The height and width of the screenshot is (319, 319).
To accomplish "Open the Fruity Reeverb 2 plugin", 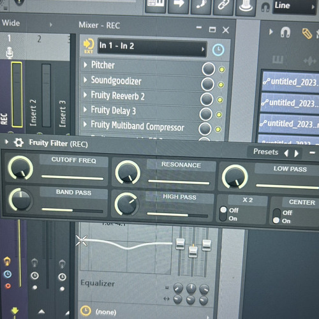I will click(117, 96).
